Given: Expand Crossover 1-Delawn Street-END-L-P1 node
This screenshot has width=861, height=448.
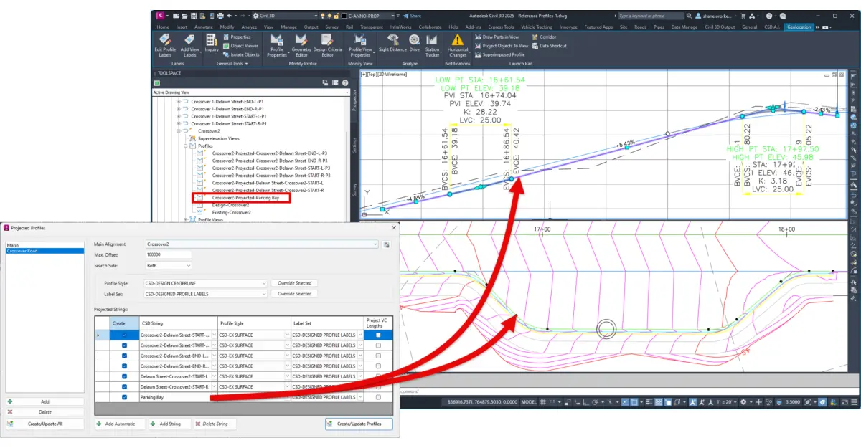Looking at the screenshot, I should point(179,101).
